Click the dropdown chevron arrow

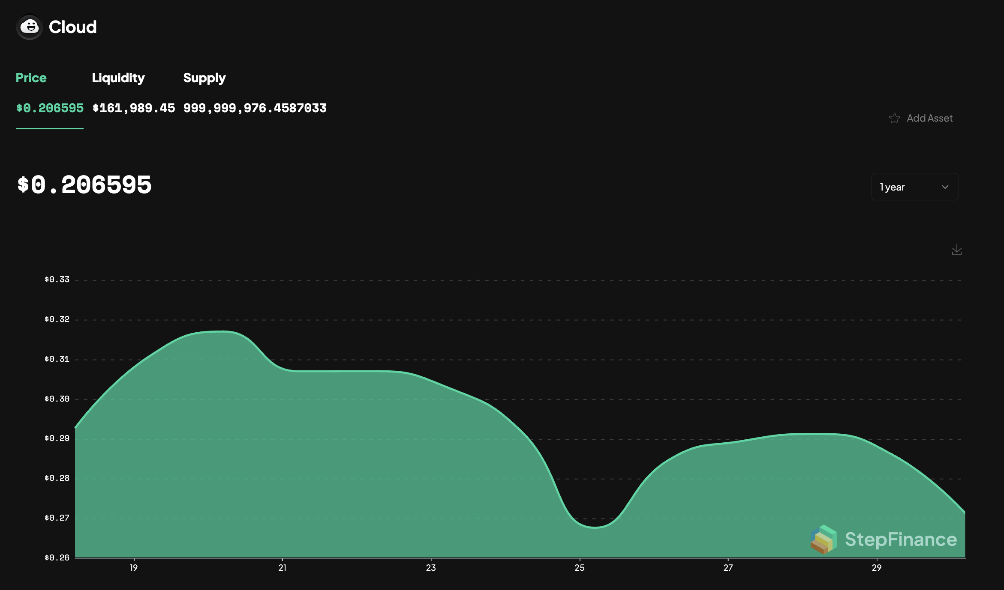pos(945,187)
